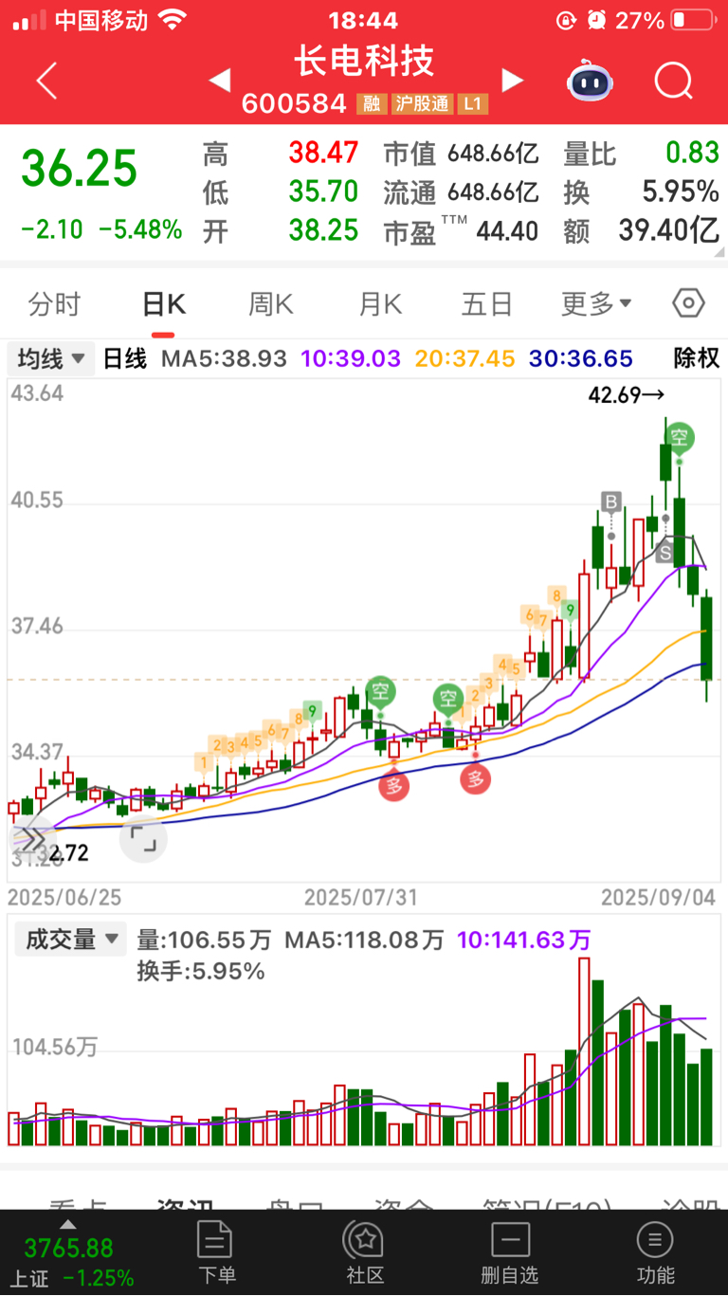728x1296 pixels.
Task: Tap the L1 level badge
Action: 473,104
